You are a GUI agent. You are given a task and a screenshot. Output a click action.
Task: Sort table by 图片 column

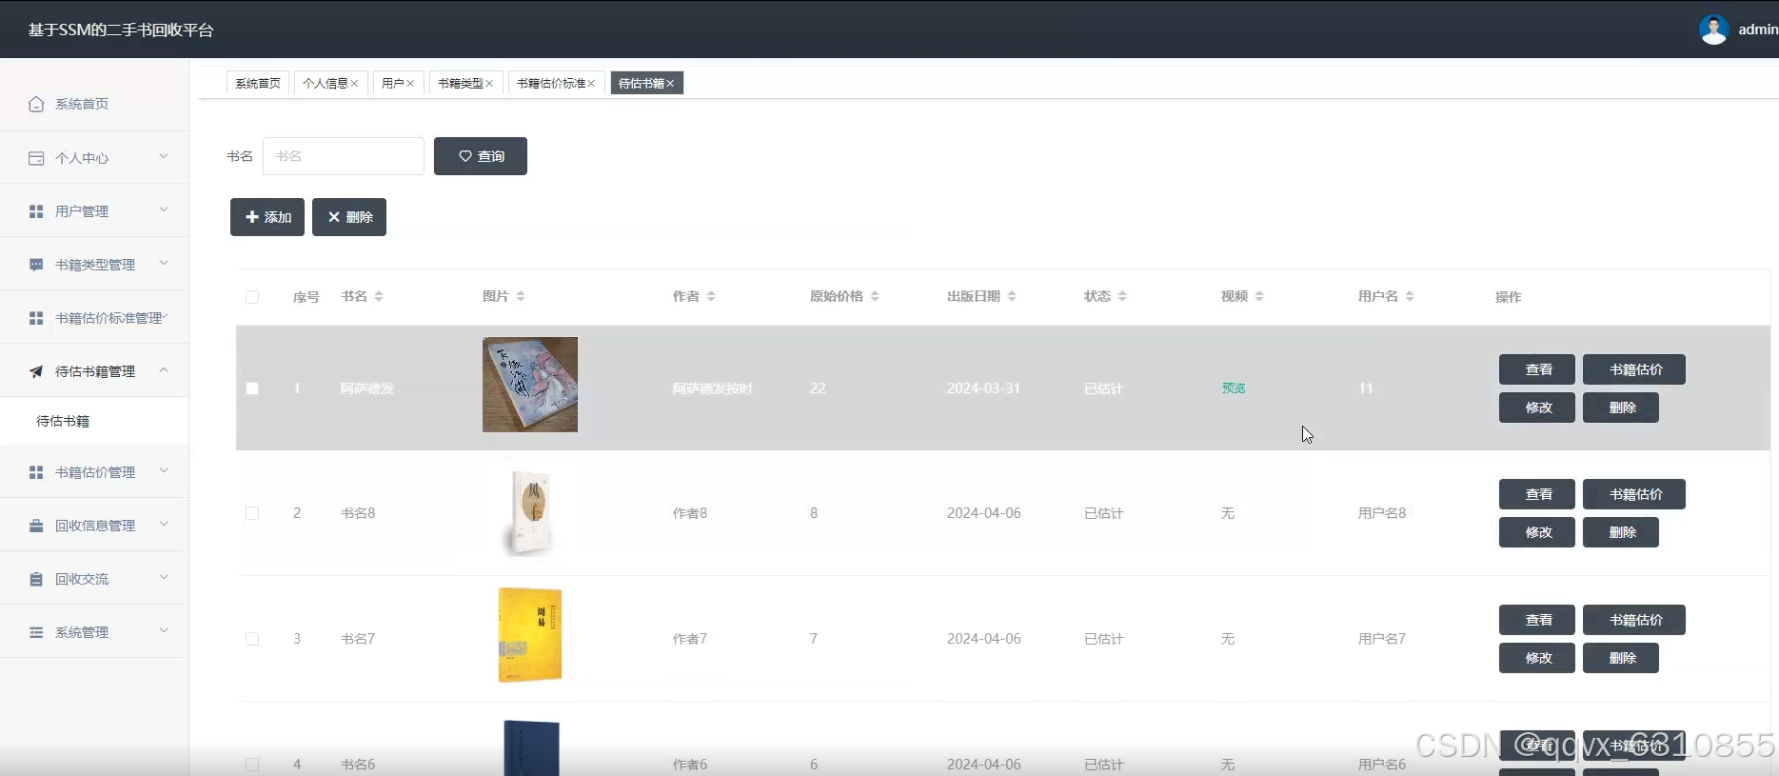point(521,297)
